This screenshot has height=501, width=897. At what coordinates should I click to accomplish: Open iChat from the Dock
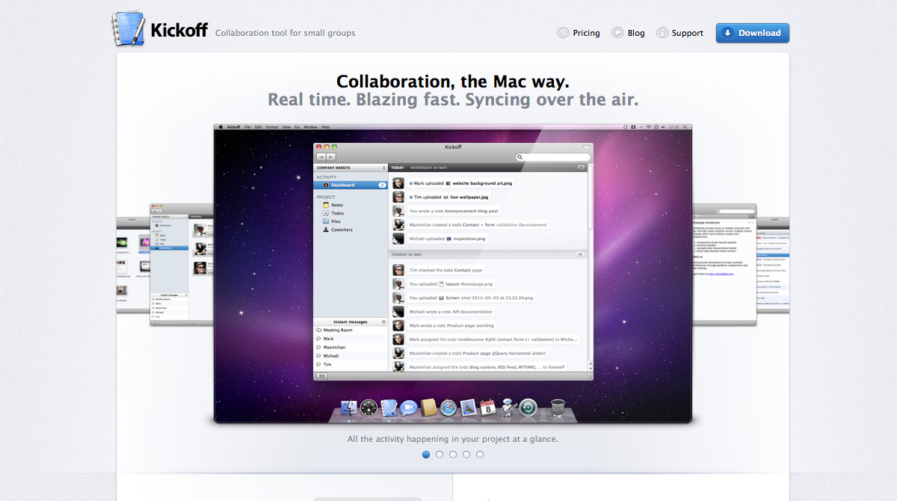tap(408, 408)
